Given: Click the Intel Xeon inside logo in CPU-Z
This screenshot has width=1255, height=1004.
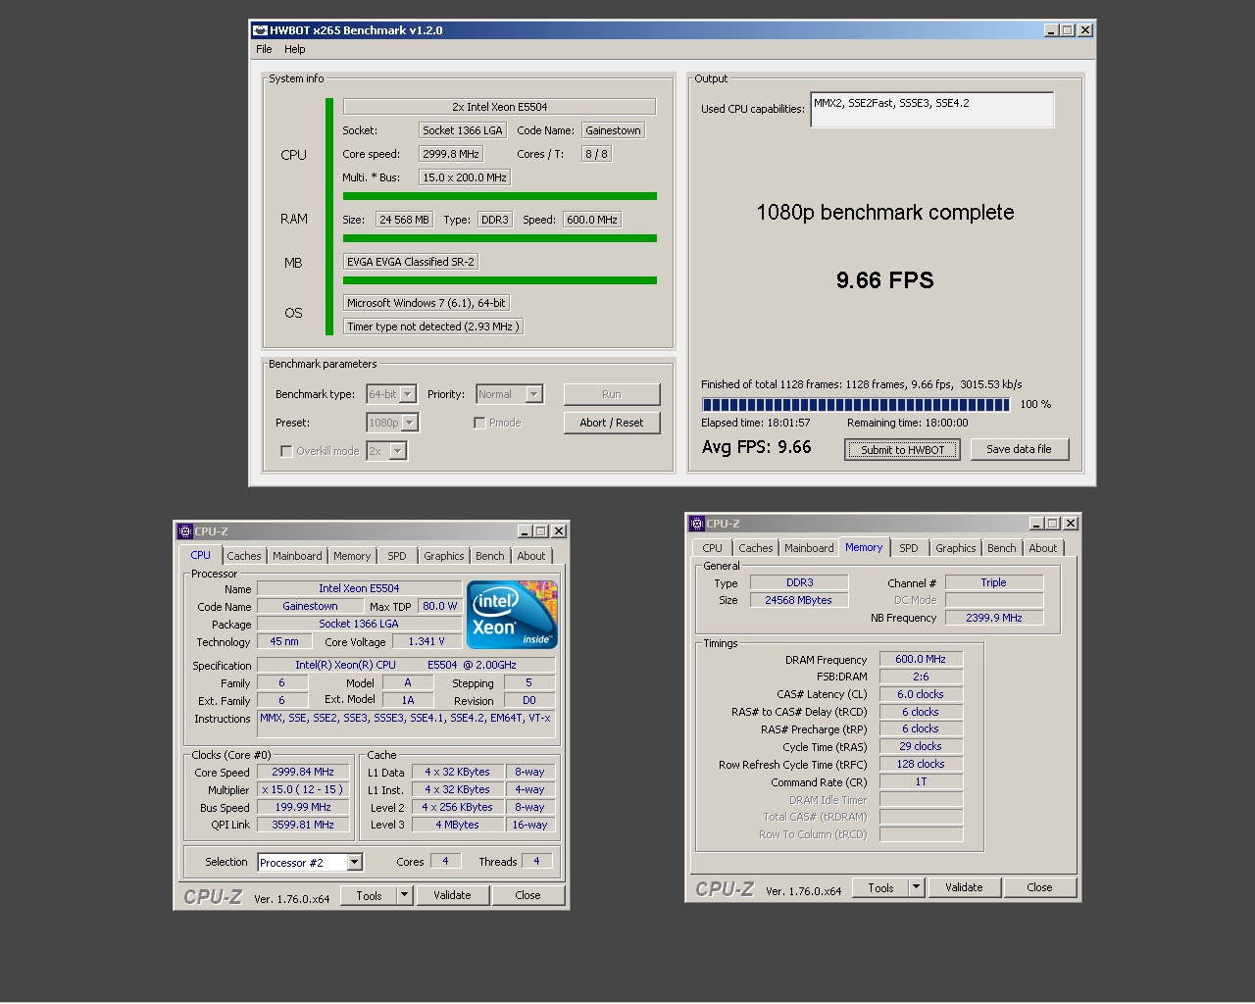Looking at the screenshot, I should point(512,615).
